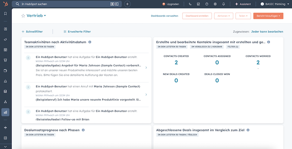Image resolution: width=292 pixels, height=149 pixels.
Task: Open the Marketplace storefront icon
Action: coord(198,4)
